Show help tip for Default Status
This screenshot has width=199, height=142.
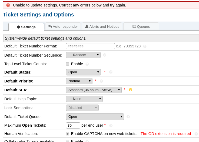coord(111,72)
